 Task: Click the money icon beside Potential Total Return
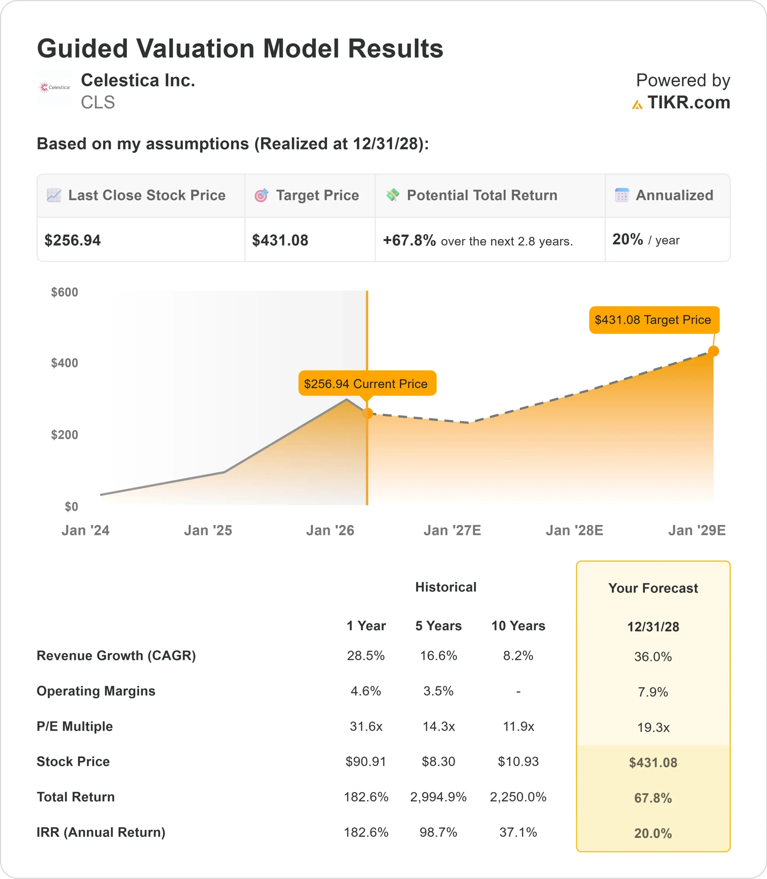pos(393,195)
